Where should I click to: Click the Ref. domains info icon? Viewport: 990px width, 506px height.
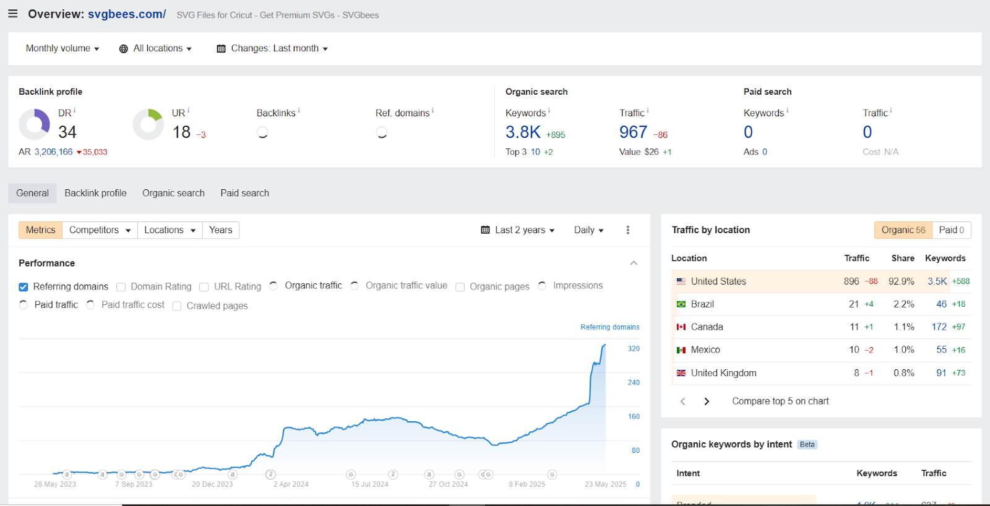pos(433,110)
